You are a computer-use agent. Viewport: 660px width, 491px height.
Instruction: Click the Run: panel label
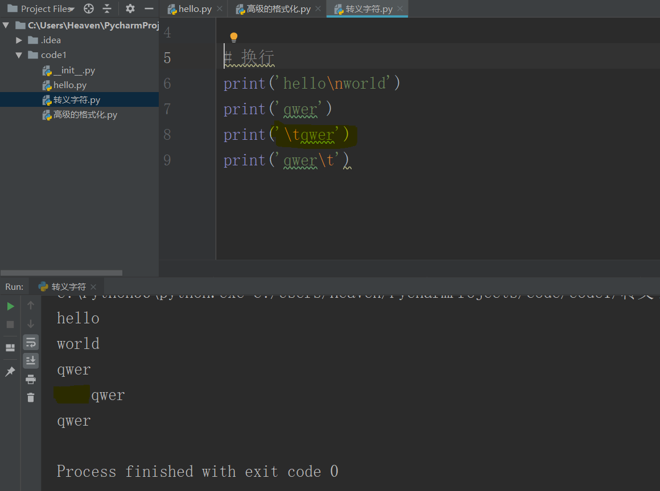pos(14,286)
